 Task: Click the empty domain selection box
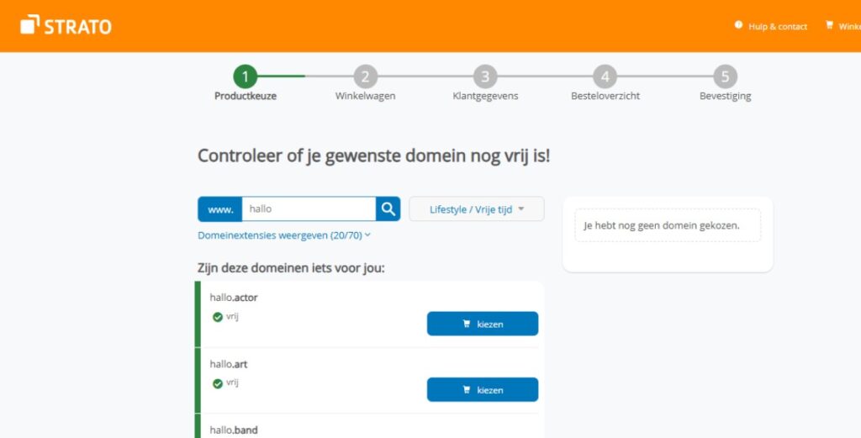pos(667,225)
